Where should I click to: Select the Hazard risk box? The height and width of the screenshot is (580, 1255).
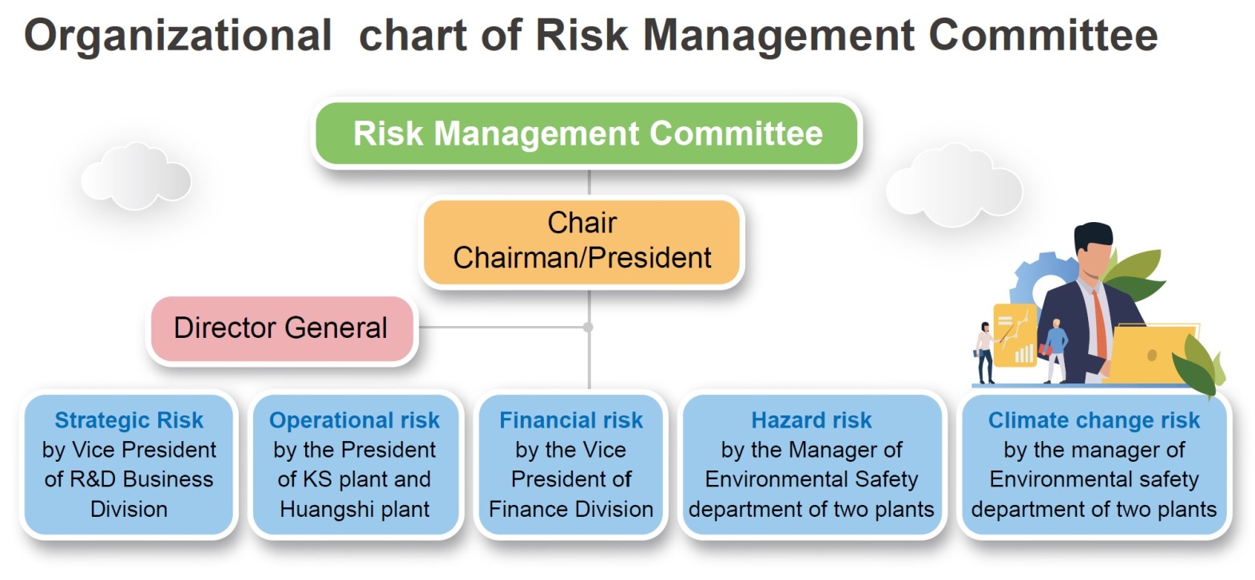812,464
